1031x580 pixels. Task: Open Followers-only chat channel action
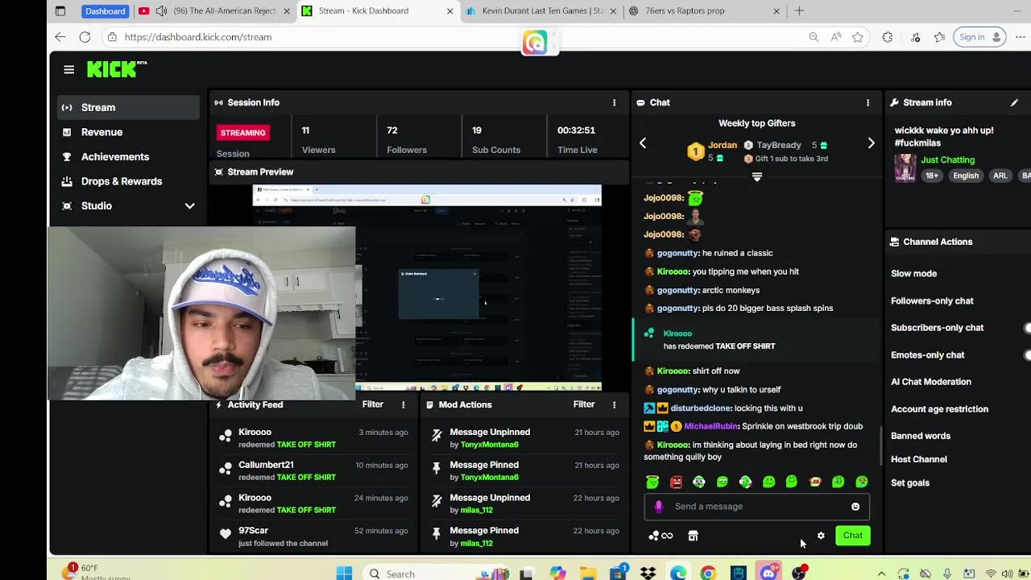tap(932, 300)
